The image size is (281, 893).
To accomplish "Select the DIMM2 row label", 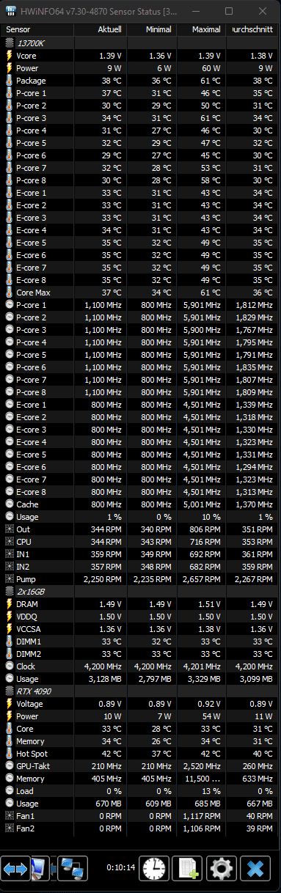I will tap(29, 654).
